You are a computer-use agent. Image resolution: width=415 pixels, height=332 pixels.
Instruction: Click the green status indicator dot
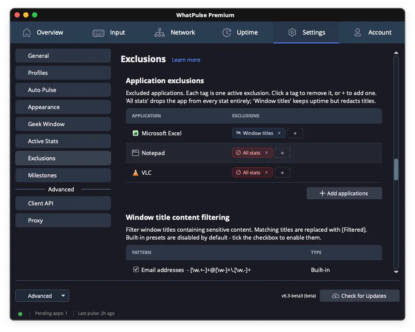[x=20, y=314]
